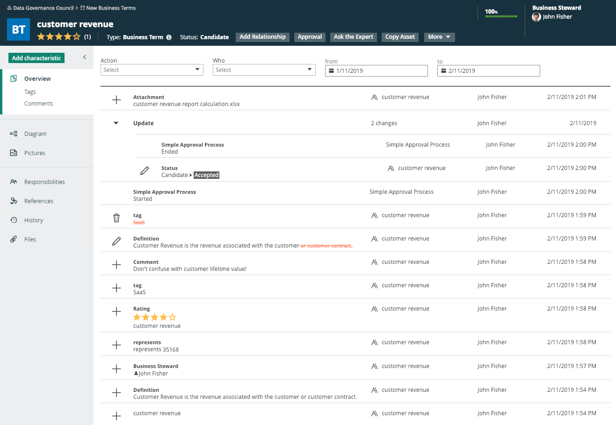Viewport: 616px width, 425px height.
Task: Go to the Diagram view in the sidebar
Action: (x=35, y=134)
